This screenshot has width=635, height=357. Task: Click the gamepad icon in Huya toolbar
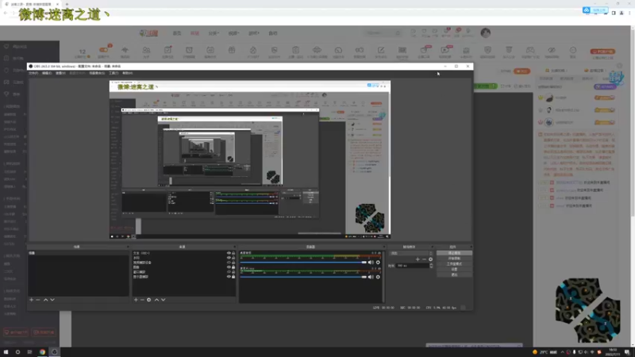pyautogui.click(x=530, y=50)
